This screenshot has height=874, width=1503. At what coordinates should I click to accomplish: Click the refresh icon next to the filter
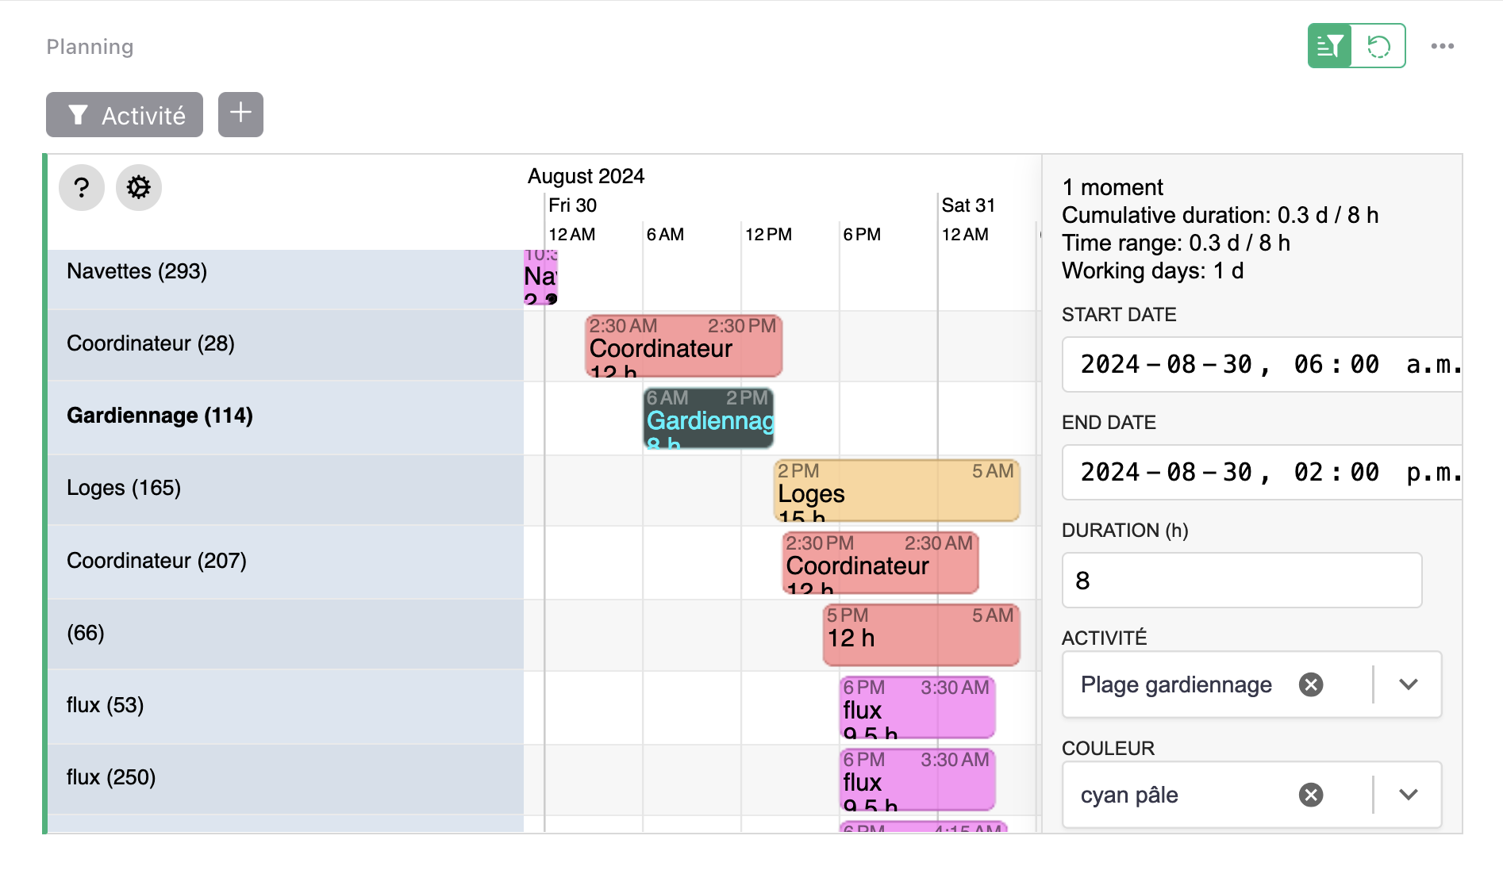[x=1379, y=46]
